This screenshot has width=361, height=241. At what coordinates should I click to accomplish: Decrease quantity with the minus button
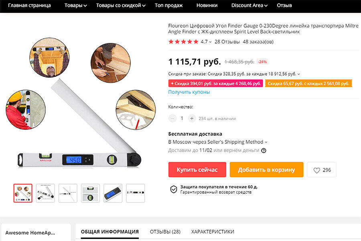172,118
